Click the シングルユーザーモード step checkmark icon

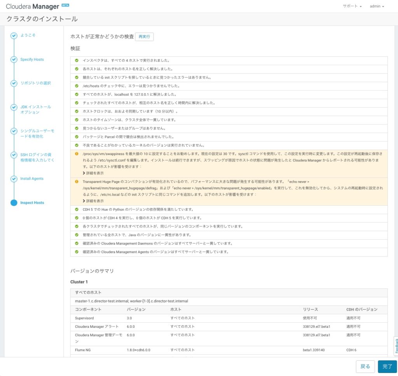point(14,131)
